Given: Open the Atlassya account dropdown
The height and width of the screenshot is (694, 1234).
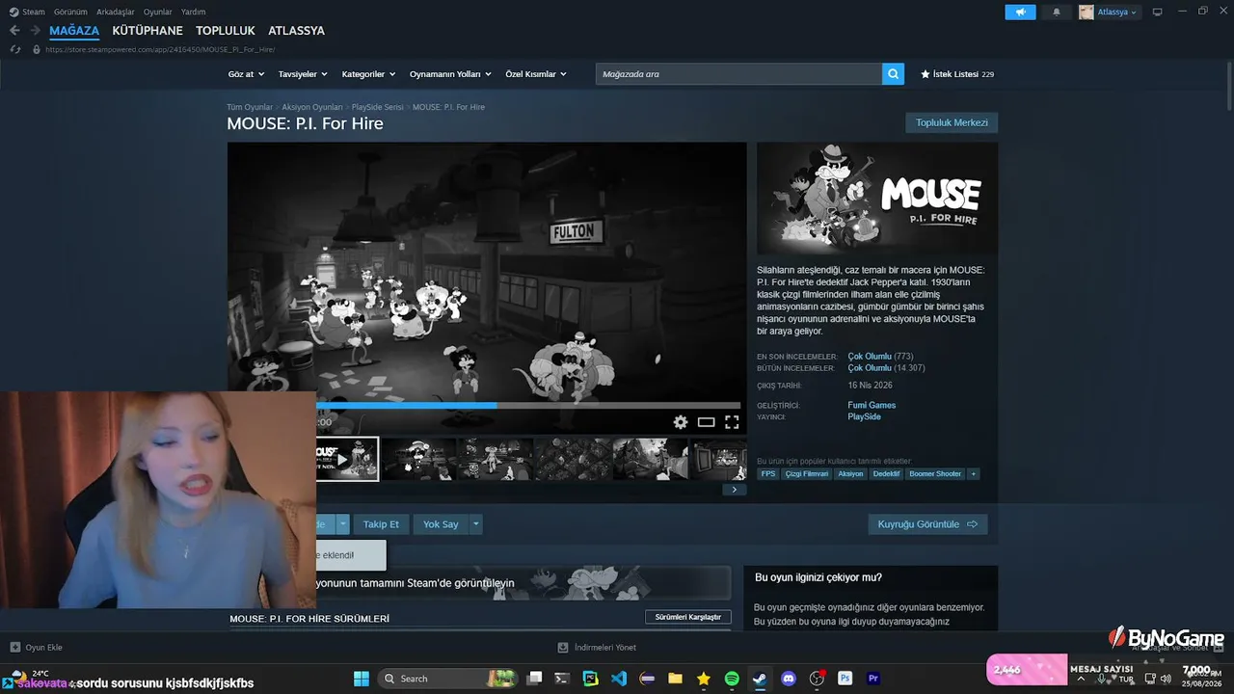Looking at the screenshot, I should (x=1109, y=12).
